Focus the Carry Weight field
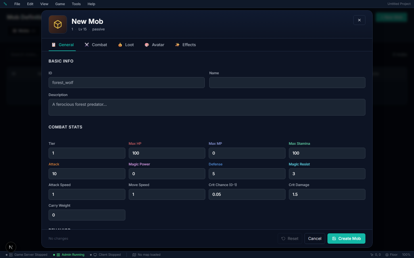The image size is (414, 258). pos(87,215)
